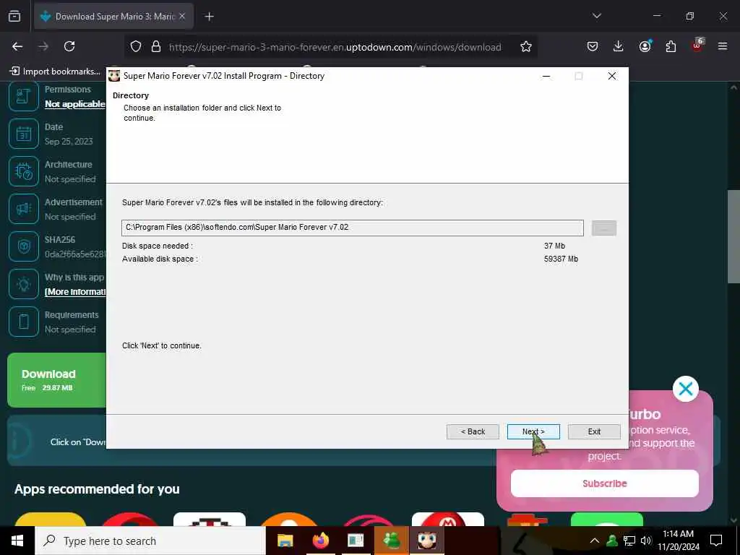Close the Turbo subscription popup
The width and height of the screenshot is (740, 555).
(x=685, y=389)
